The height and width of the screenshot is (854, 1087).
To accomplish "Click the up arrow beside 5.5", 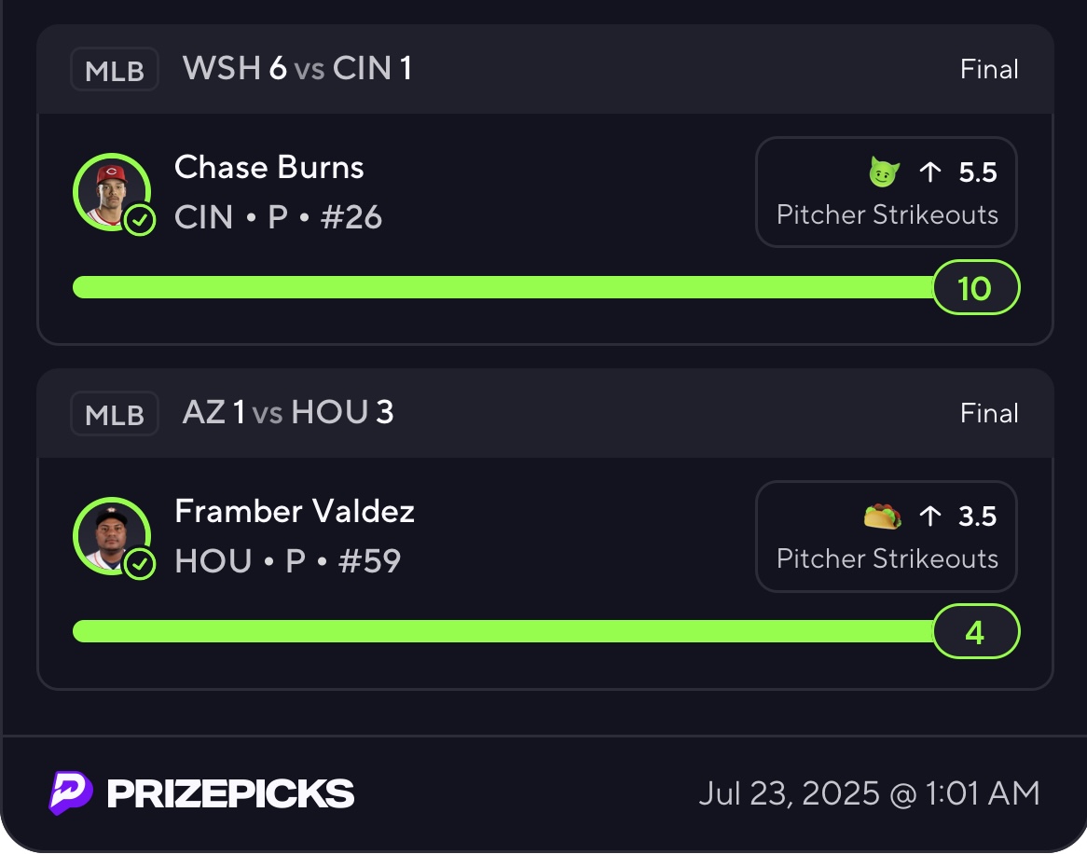I will pyautogui.click(x=929, y=172).
